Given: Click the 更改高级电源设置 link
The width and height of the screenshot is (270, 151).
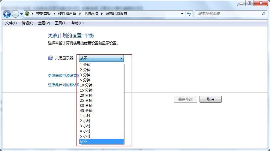Looking at the screenshot, I should coord(63,76).
